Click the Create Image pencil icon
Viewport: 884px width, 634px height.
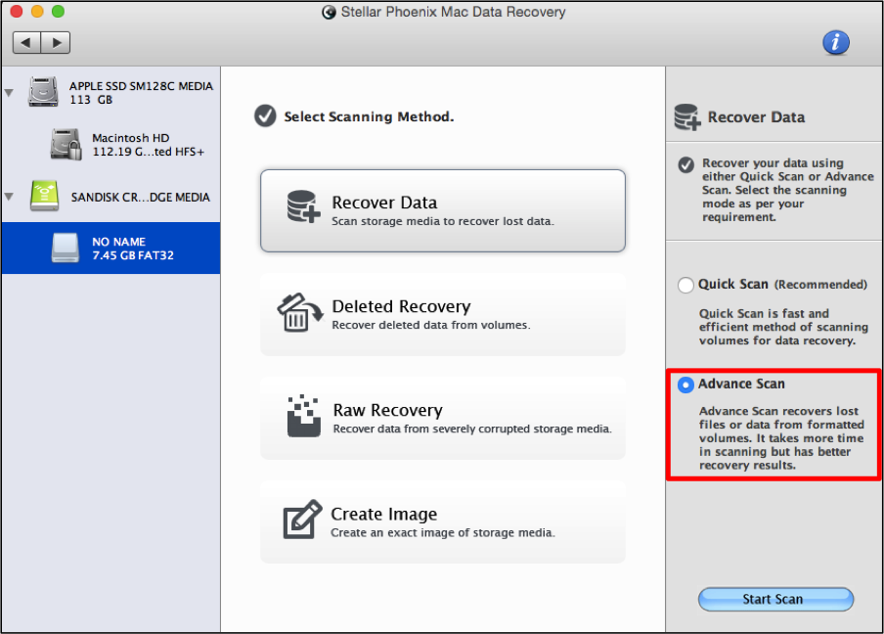(302, 519)
